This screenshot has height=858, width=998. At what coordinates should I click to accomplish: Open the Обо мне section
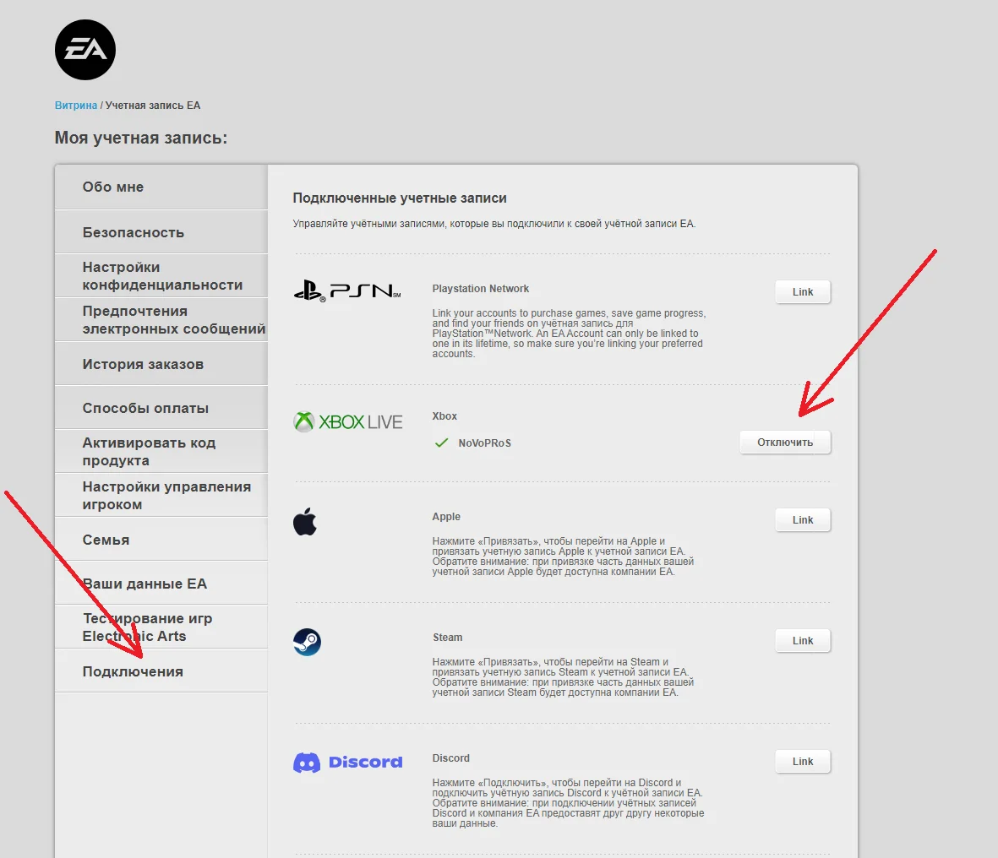[161, 187]
